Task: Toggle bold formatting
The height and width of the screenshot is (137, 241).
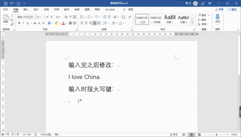Action: click(19, 23)
